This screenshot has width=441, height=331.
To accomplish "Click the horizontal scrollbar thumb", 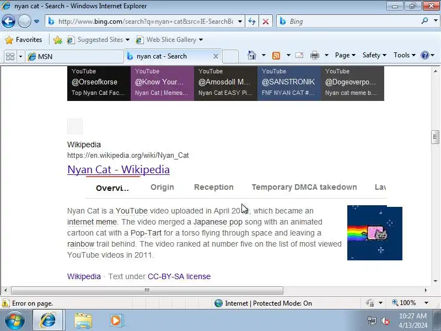I will click(x=147, y=290).
